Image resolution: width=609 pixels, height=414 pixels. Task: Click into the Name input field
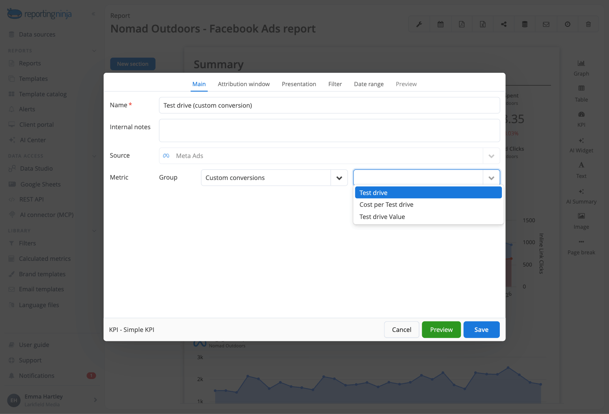pyautogui.click(x=329, y=105)
